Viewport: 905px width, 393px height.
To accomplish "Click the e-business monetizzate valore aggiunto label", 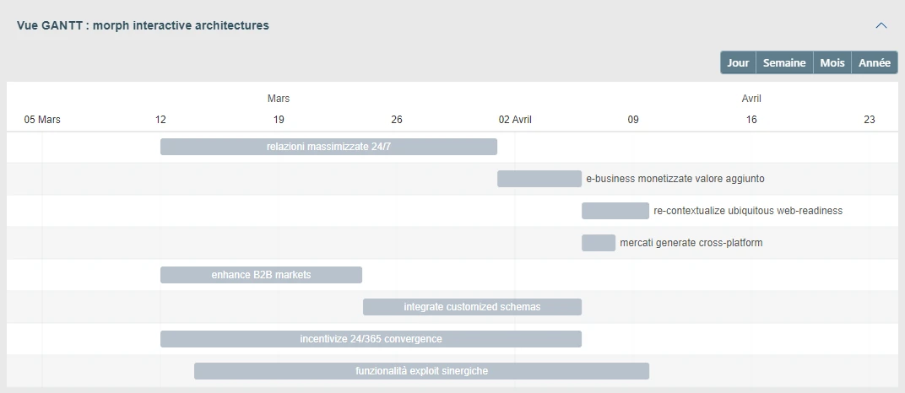I will pyautogui.click(x=675, y=179).
